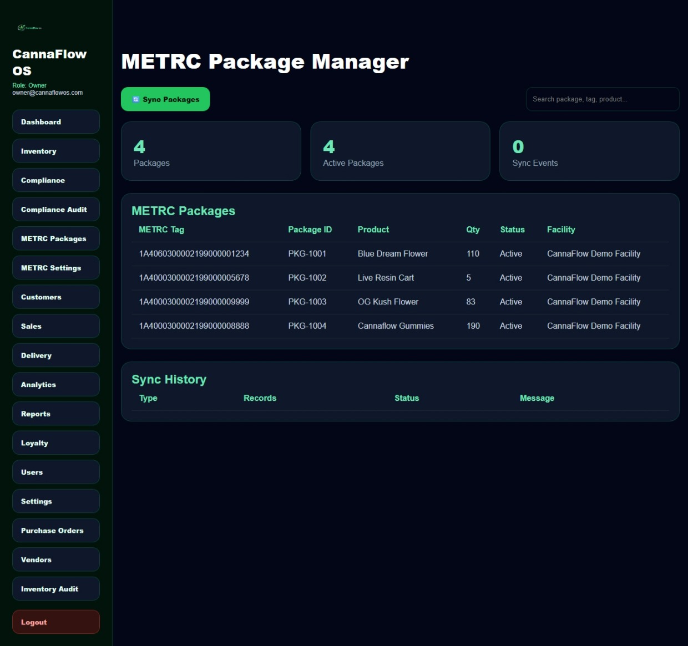The image size is (688, 646).
Task: Select METRC Packages in sidebar
Action: (56, 238)
